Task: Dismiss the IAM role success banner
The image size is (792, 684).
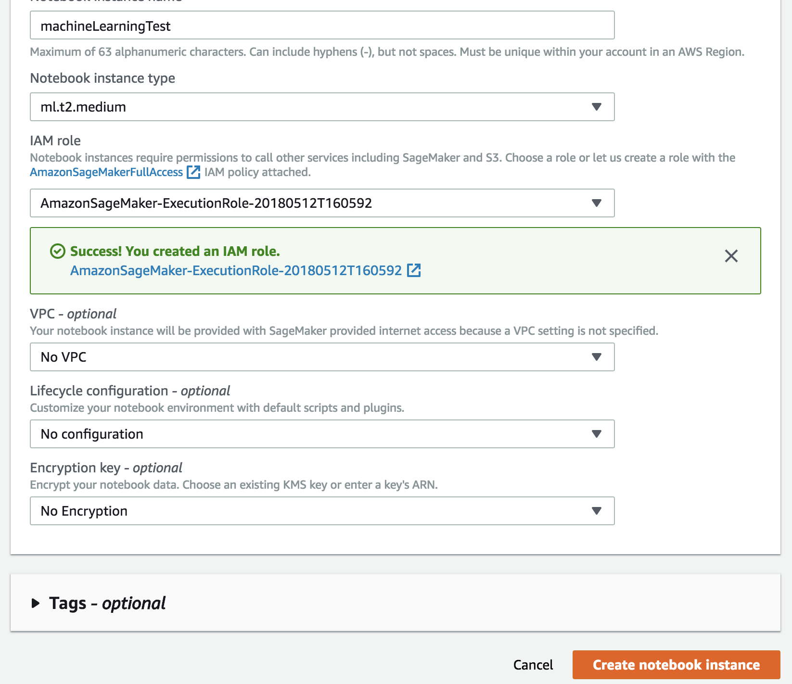Action: point(731,256)
